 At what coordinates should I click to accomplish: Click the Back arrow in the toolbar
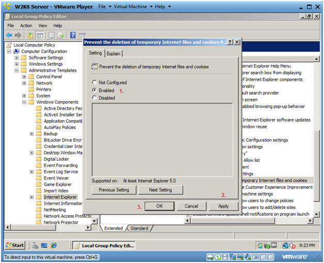tap(9, 35)
